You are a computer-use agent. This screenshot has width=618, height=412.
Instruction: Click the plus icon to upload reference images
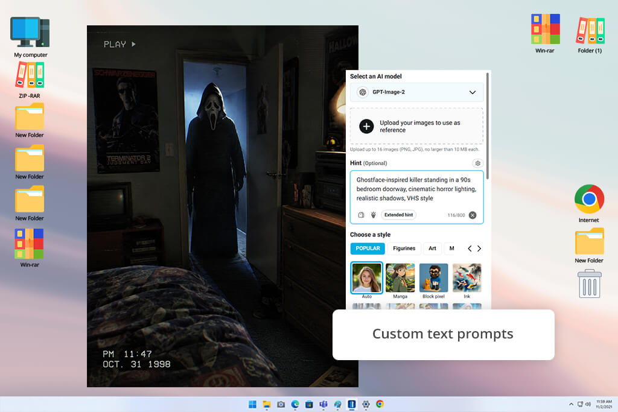[x=366, y=127]
